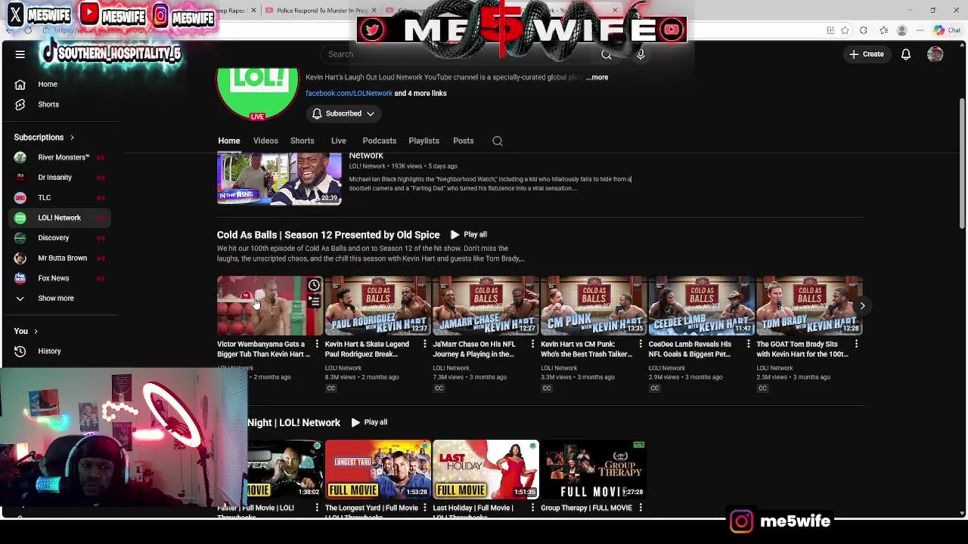Open River Monsters subscription channel

point(60,157)
